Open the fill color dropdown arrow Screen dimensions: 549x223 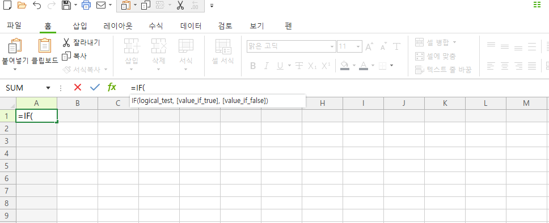354,65
